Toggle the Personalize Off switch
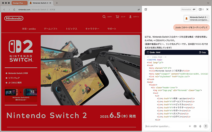 (x=194, y=9)
